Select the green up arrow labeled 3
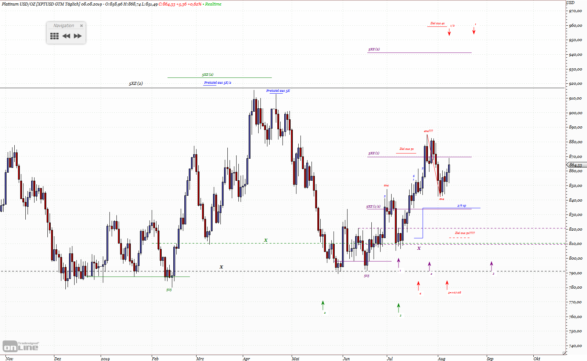This screenshot has height=361, width=587. coord(399,308)
